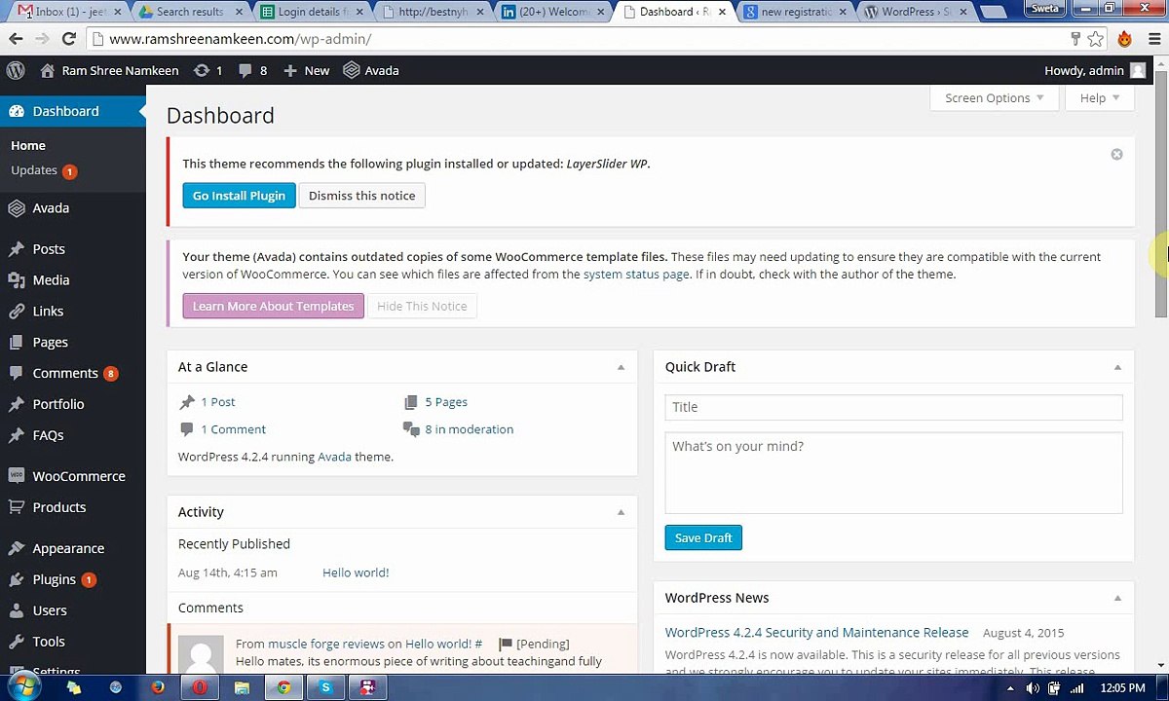Open the 5 Pages link

click(x=446, y=402)
